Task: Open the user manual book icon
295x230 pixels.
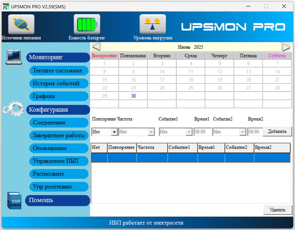Action: click(14, 201)
